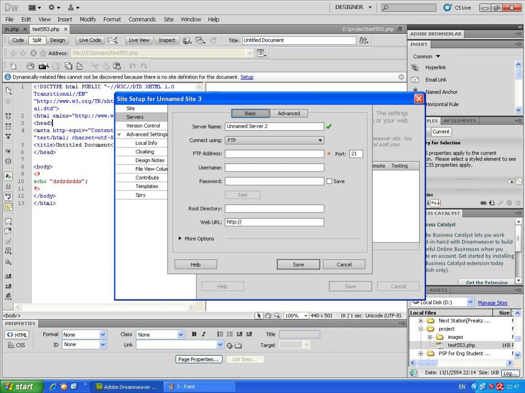Switch to Code view button
The height and width of the screenshot is (393, 525).
coord(18,40)
